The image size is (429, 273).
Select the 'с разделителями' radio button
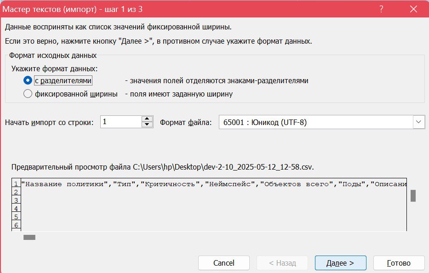pos(28,80)
